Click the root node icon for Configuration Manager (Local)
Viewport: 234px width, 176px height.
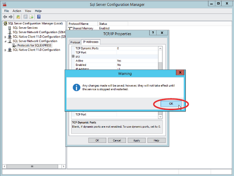(5, 23)
